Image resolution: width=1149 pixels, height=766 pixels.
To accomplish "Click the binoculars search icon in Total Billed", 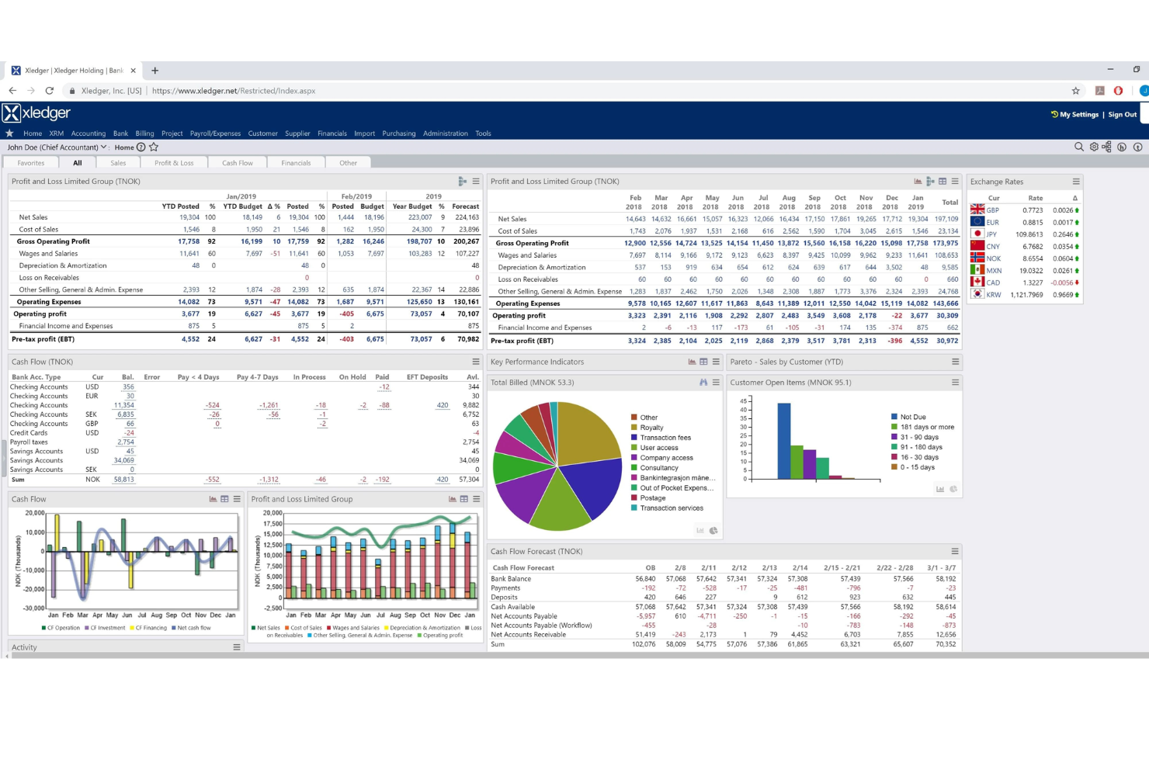I will [x=703, y=382].
